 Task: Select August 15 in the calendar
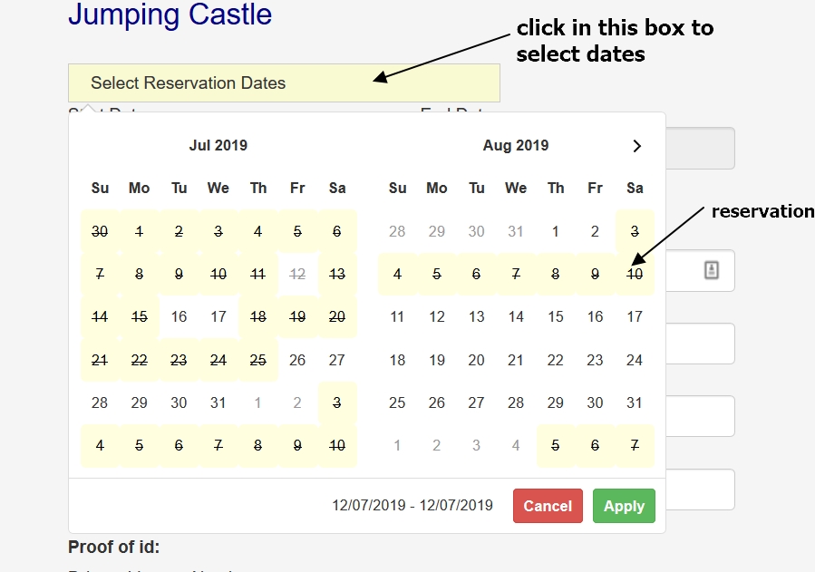tap(556, 317)
